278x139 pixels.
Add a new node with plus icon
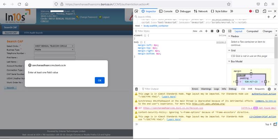tap(269, 17)
